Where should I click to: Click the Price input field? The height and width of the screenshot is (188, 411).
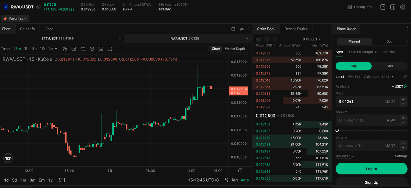point(371,102)
